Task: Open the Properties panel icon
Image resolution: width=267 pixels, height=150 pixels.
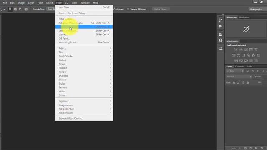Action: pyautogui.click(x=221, y=34)
